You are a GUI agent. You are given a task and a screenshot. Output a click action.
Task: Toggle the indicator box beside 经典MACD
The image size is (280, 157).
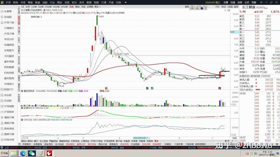(23, 108)
